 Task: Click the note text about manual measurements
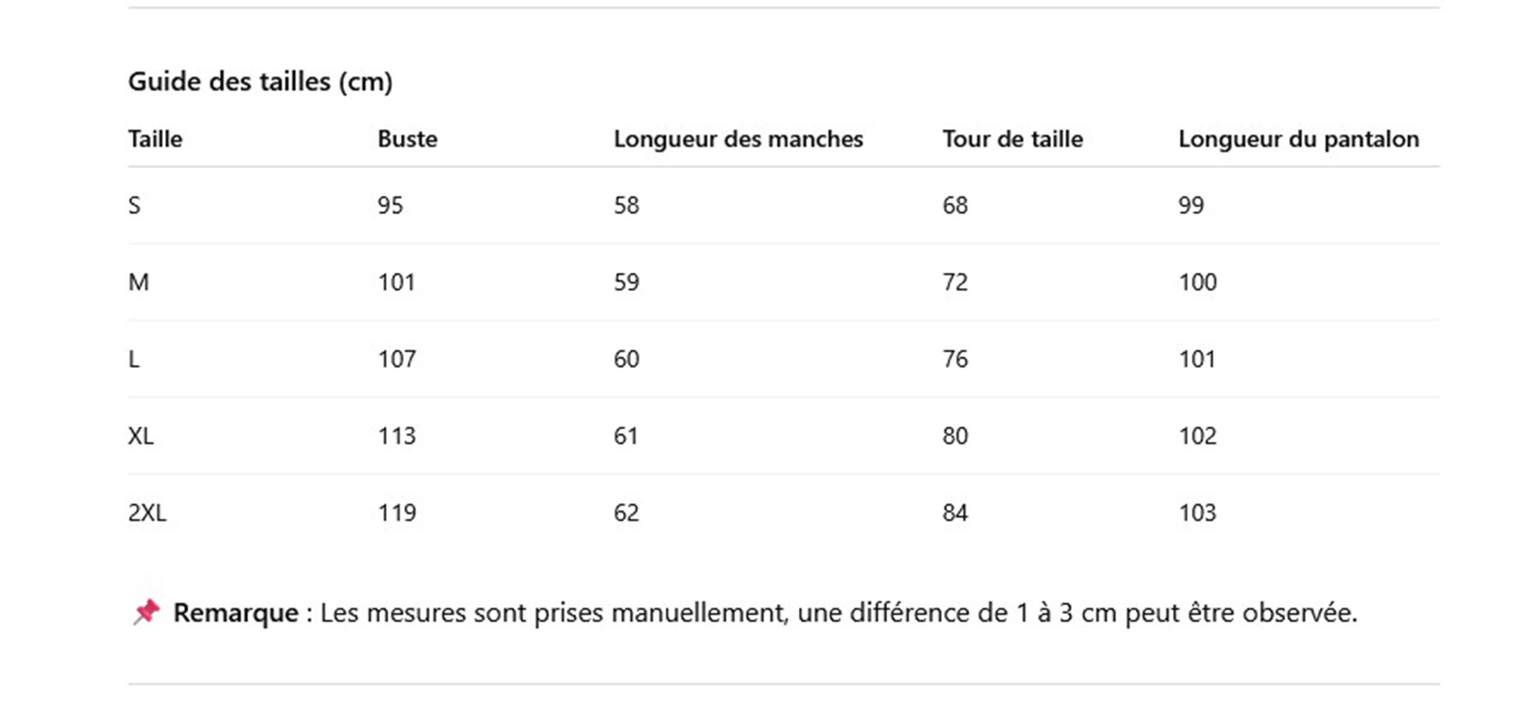pos(838,613)
